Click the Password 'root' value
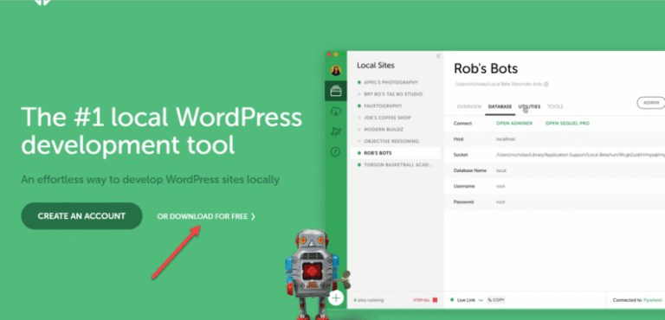The height and width of the screenshot is (320, 665). pos(500,202)
